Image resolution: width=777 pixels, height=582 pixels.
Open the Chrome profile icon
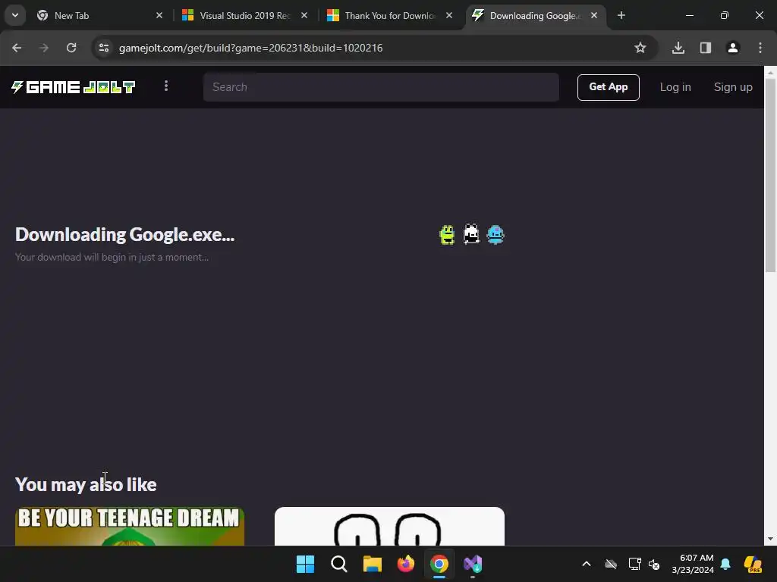(x=733, y=48)
